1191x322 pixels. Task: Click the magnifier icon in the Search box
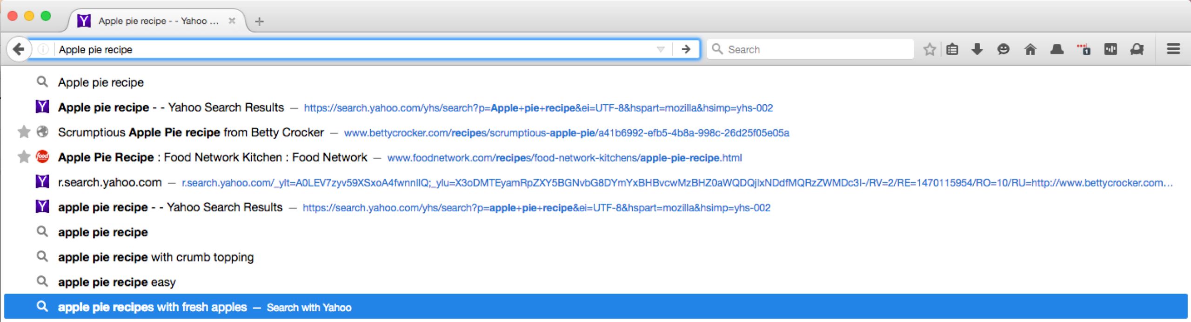[x=717, y=49]
